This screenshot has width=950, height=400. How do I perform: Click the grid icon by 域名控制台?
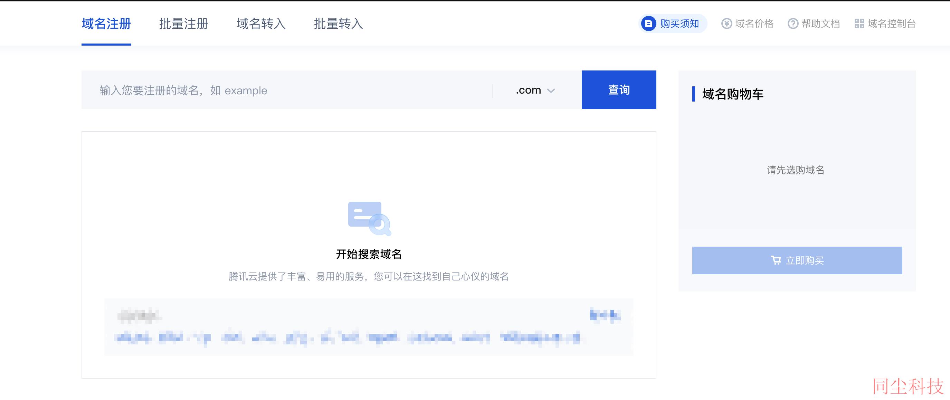[859, 23]
